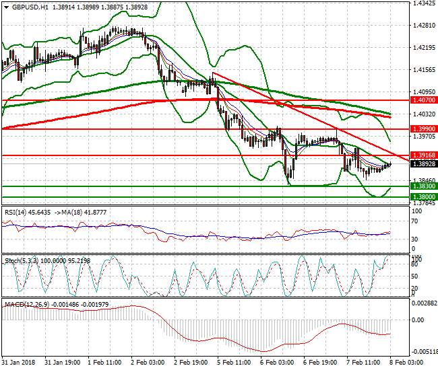Click the 1.42810 price axis value

click(424, 26)
